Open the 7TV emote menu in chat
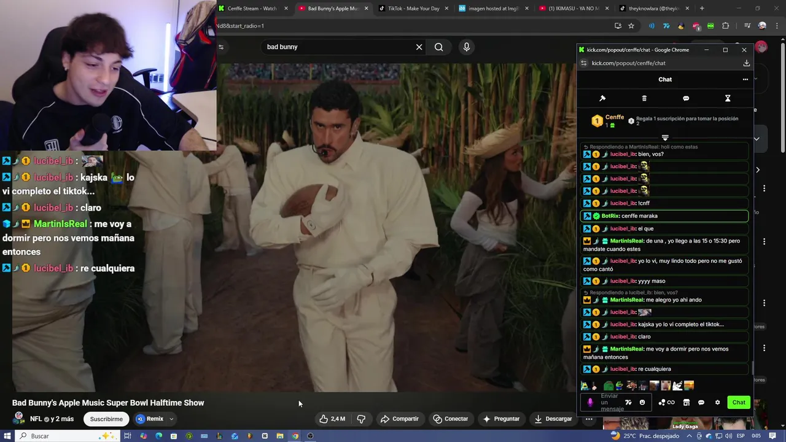786x442 pixels. (628, 403)
